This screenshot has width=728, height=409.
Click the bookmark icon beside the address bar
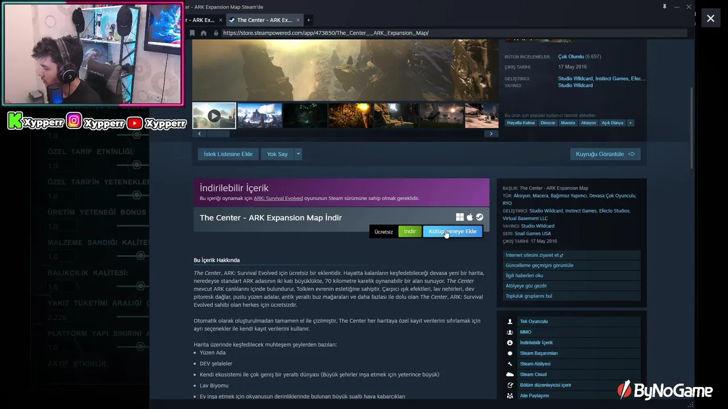(x=192, y=33)
